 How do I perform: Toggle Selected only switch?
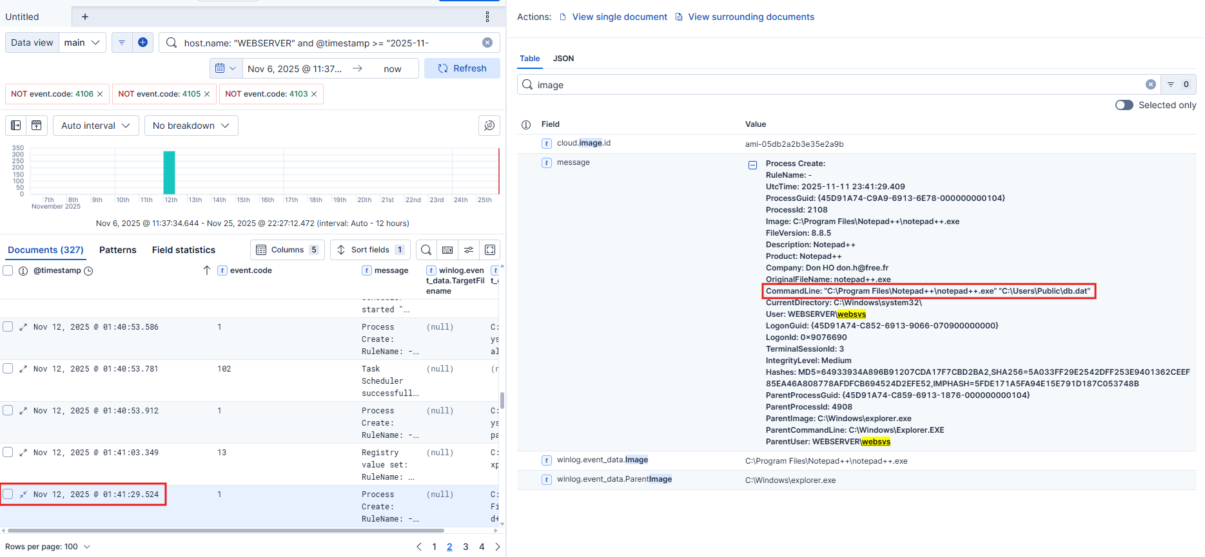pyautogui.click(x=1124, y=105)
